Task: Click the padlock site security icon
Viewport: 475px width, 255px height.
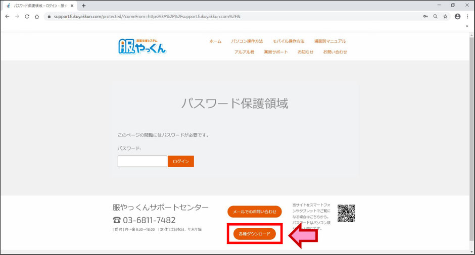Action: point(49,17)
